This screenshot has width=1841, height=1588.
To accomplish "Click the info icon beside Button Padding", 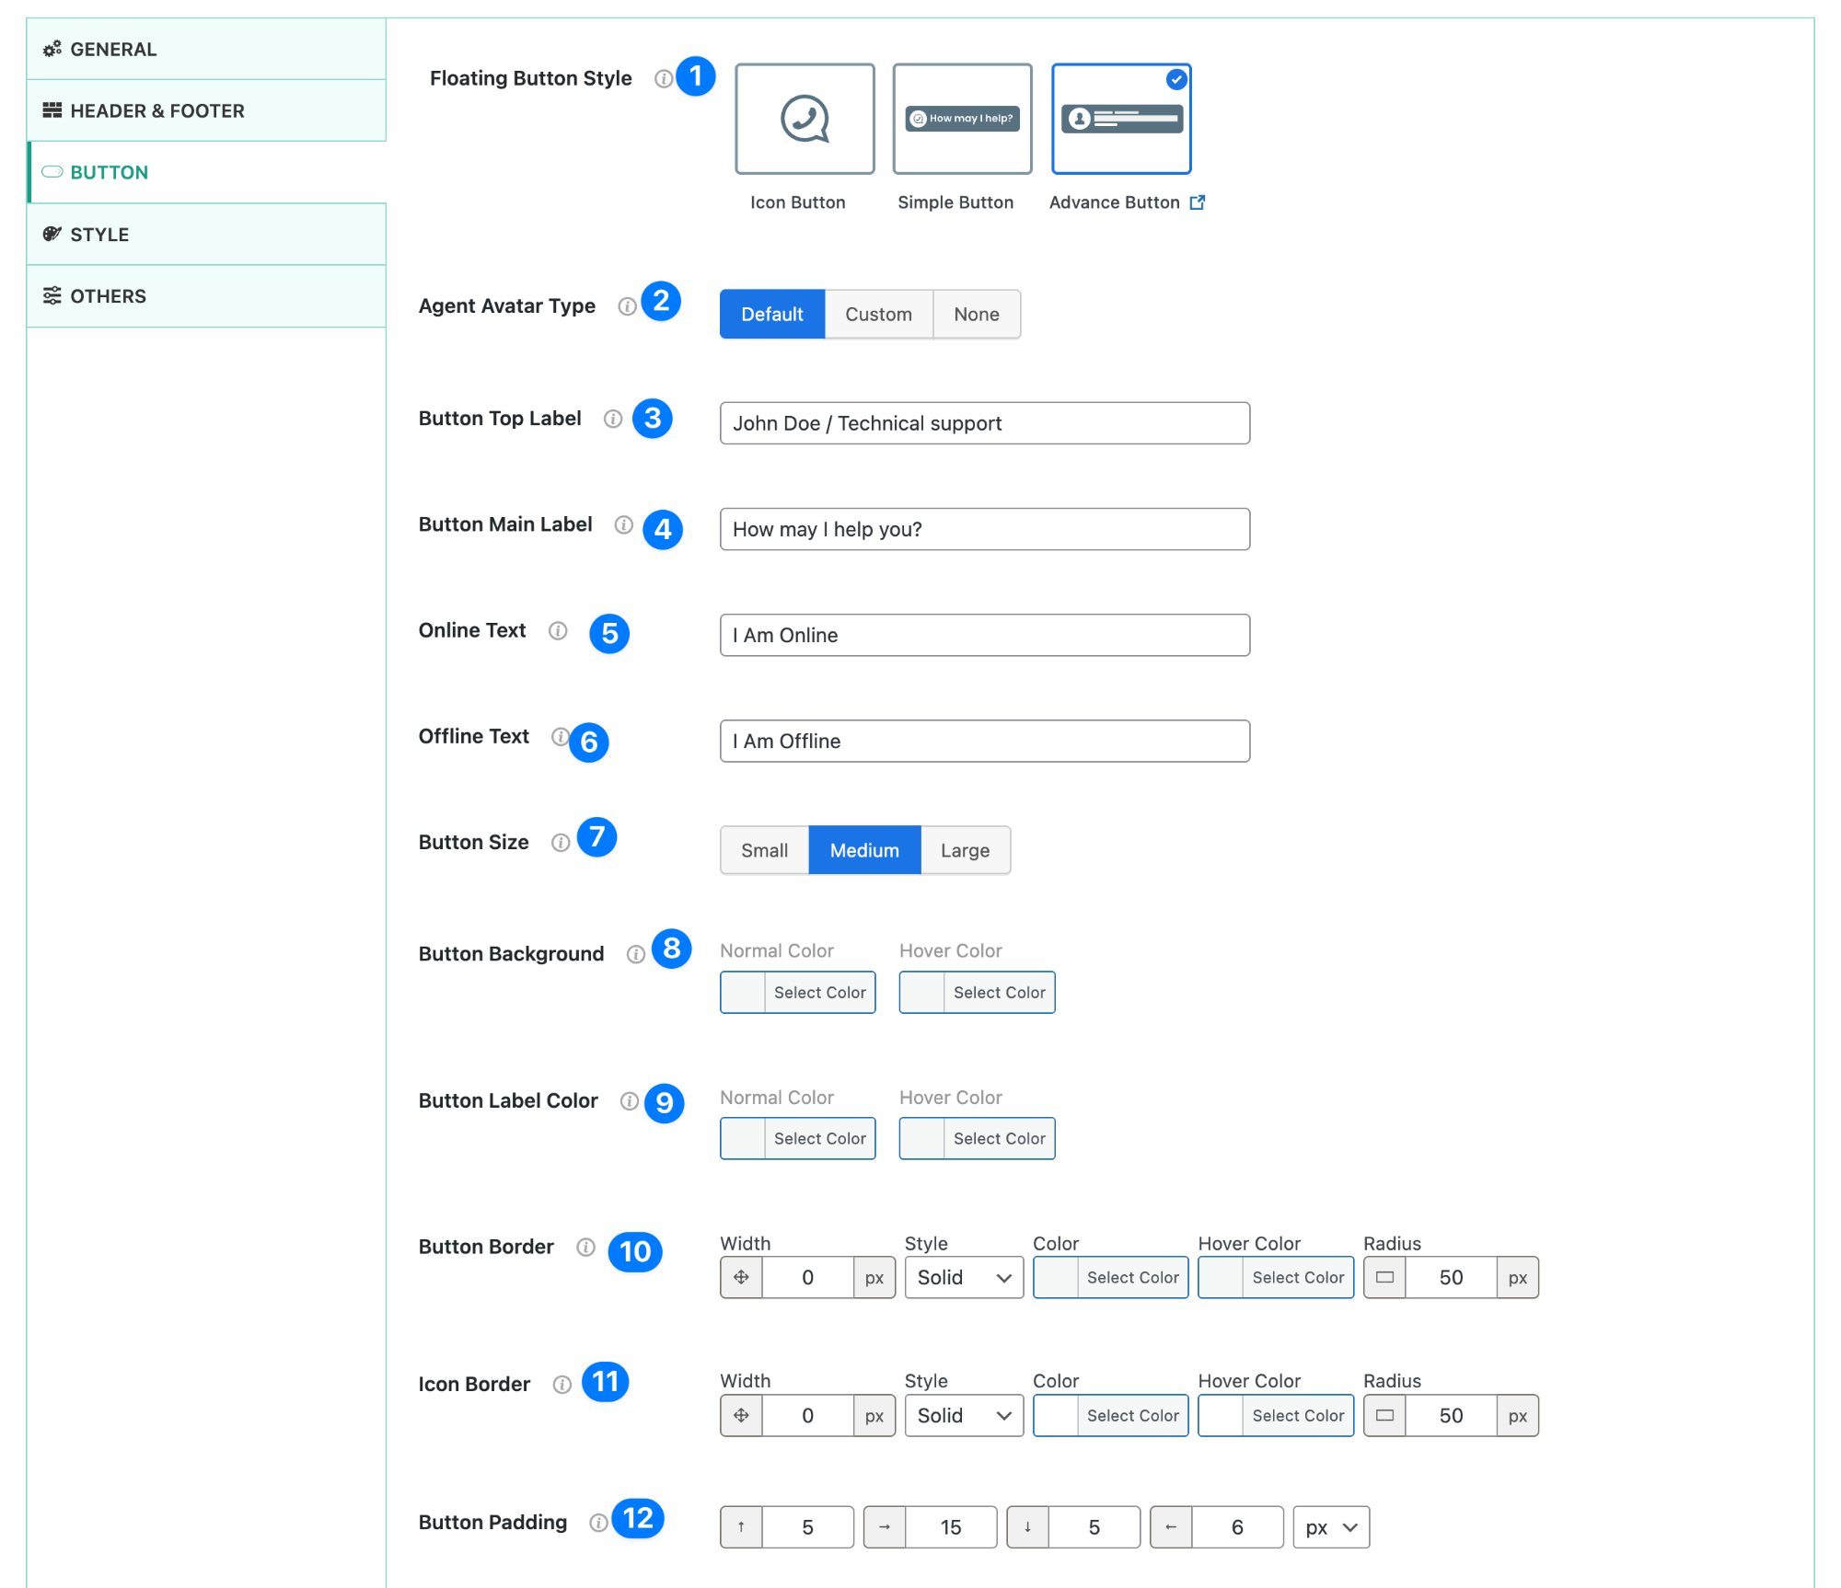I will (598, 1522).
